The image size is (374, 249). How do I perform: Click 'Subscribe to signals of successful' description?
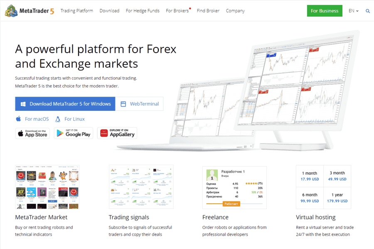point(140,231)
